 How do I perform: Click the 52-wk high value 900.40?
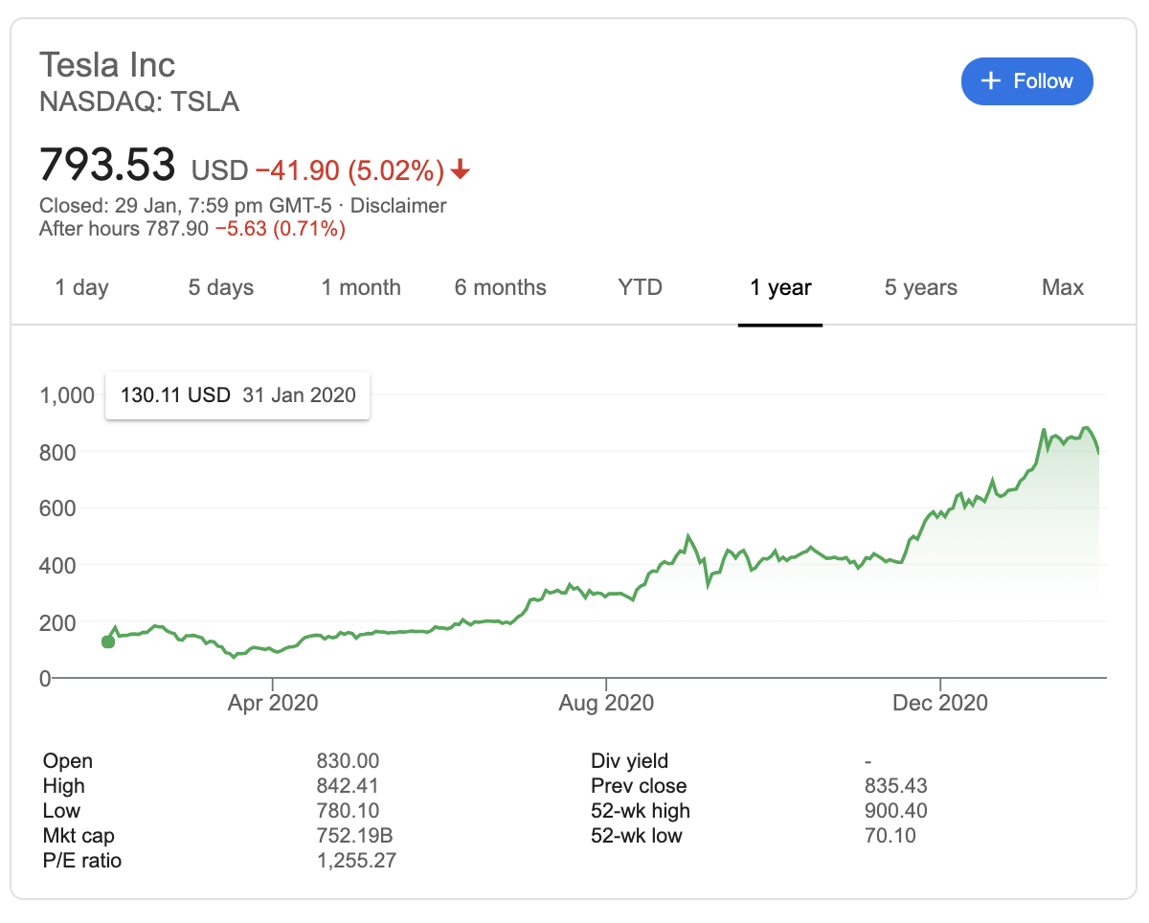coord(895,811)
